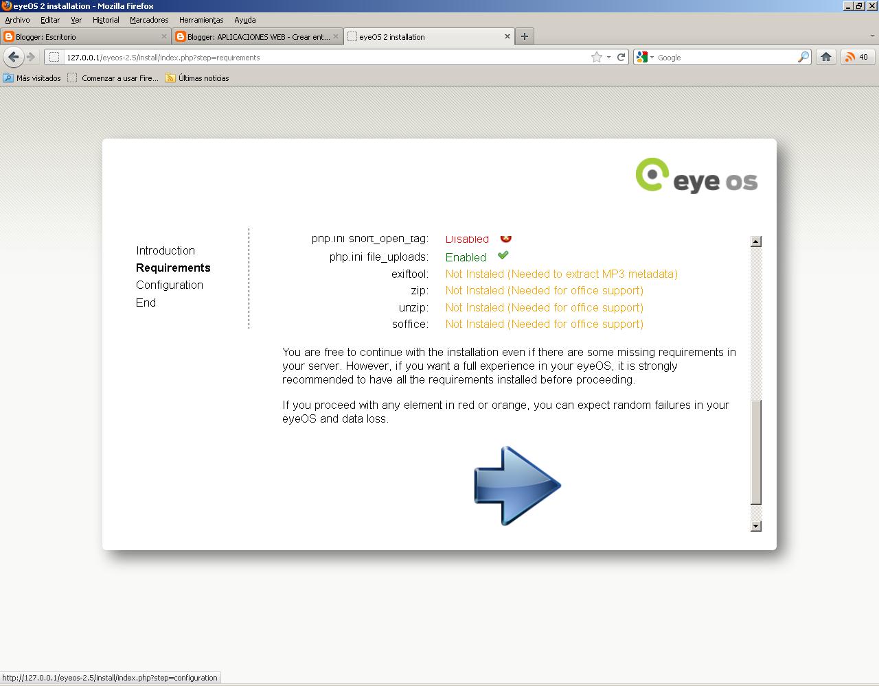Click the Configuration step label
Viewport: 879px width, 686px height.
coord(170,285)
